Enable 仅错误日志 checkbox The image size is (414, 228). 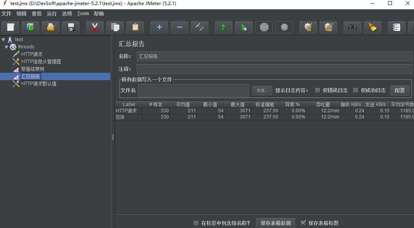pyautogui.click(x=318, y=90)
